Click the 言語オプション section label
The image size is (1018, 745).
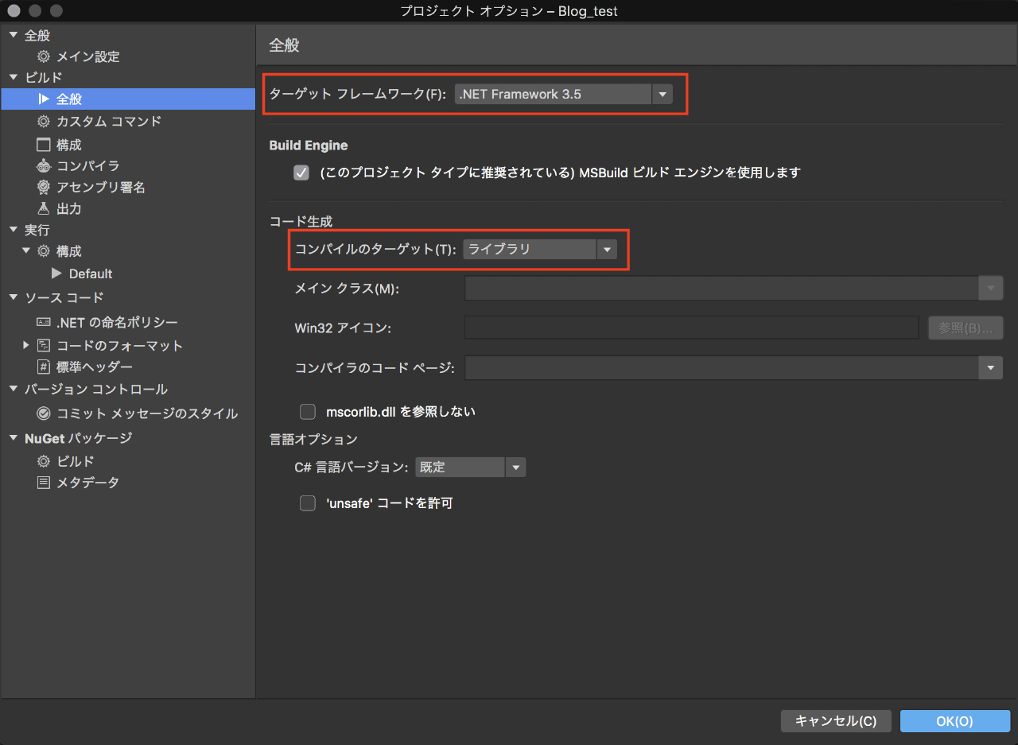pos(313,439)
